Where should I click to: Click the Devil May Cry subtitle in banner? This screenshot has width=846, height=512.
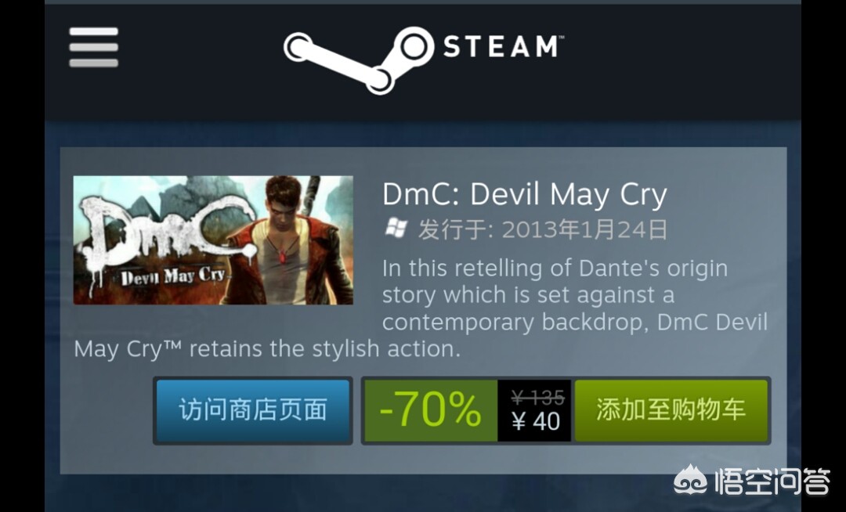click(x=172, y=277)
